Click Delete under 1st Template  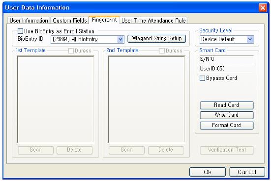click(x=74, y=150)
